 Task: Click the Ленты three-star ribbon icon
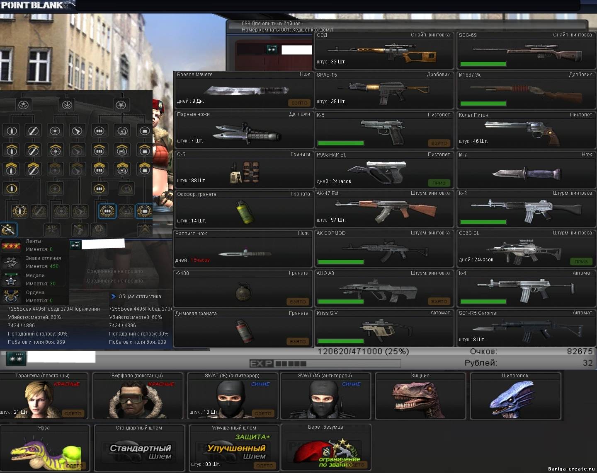11,246
